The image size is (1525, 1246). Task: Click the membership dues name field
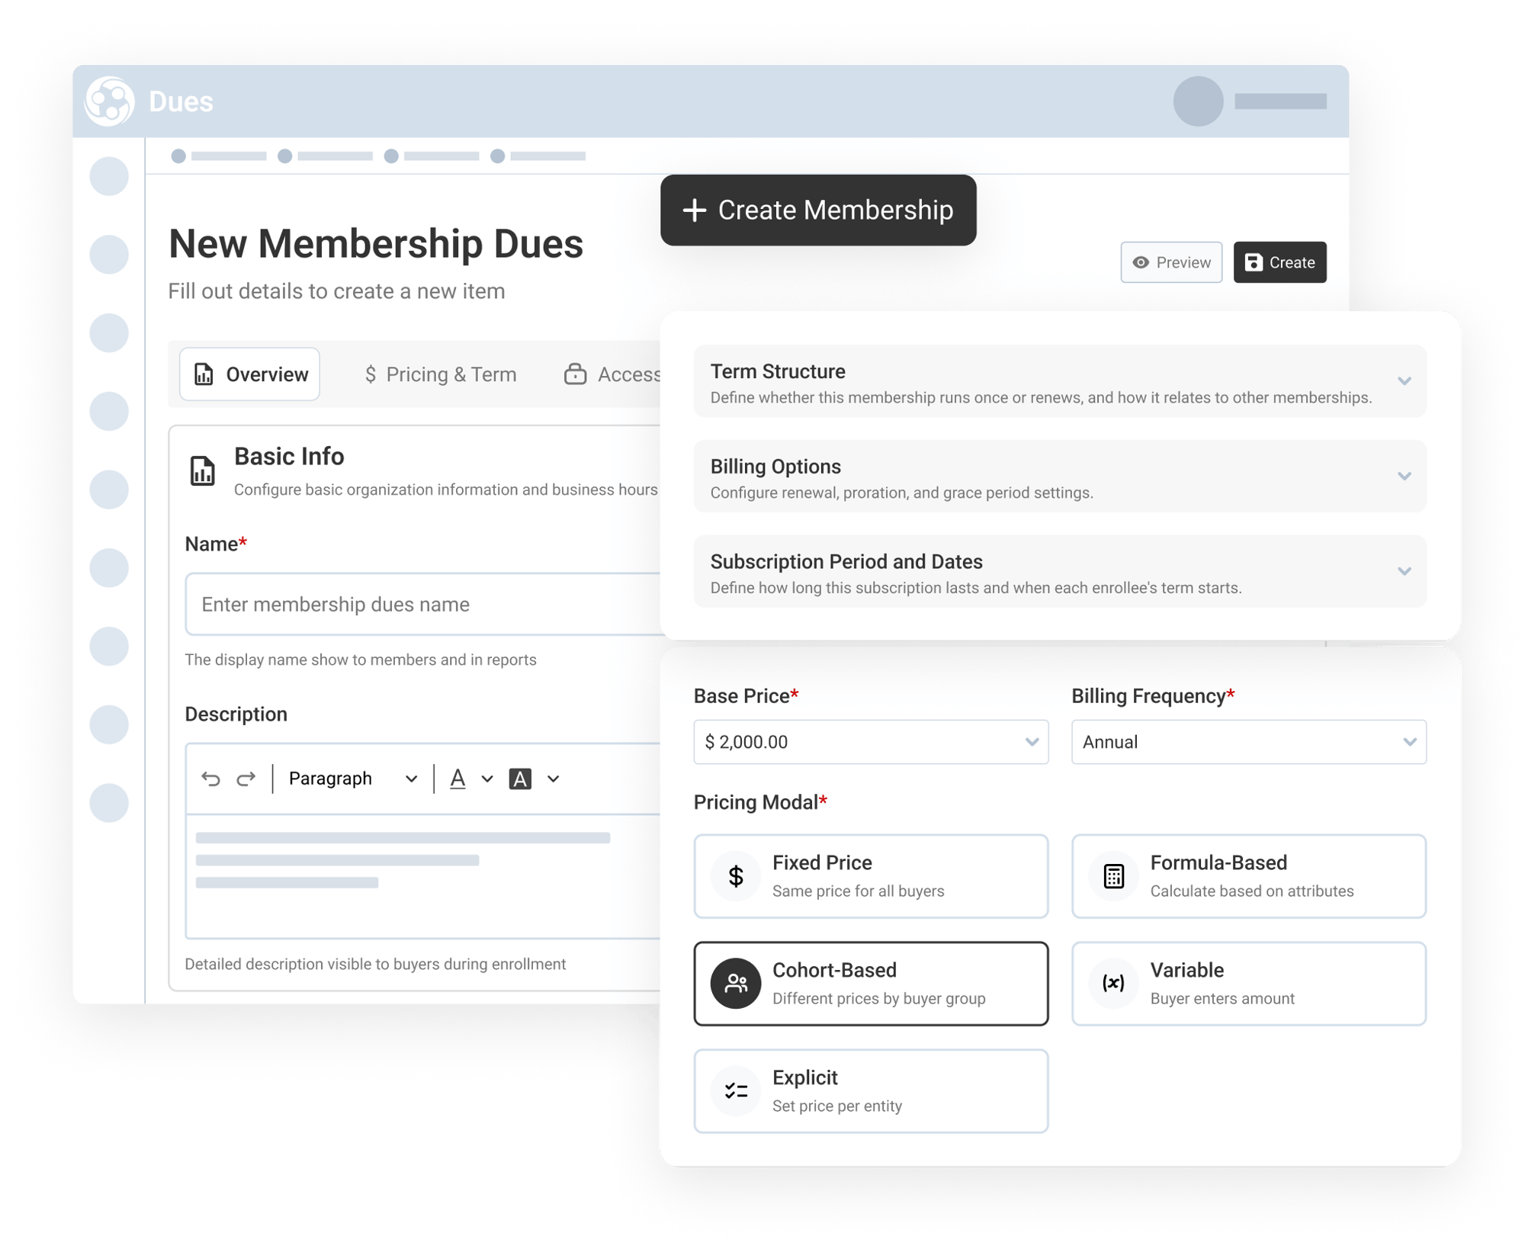click(x=423, y=604)
